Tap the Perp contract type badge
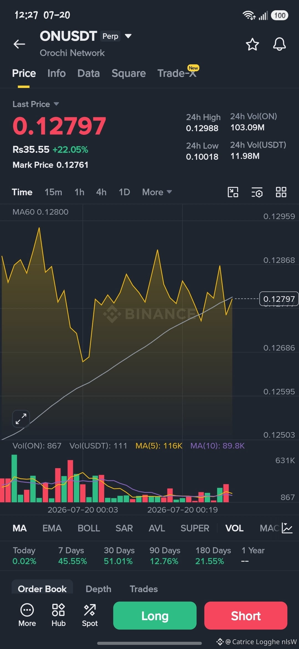The width and height of the screenshot is (299, 649). click(x=110, y=36)
